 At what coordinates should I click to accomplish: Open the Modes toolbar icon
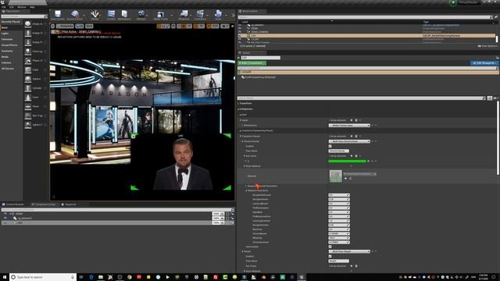[95, 14]
